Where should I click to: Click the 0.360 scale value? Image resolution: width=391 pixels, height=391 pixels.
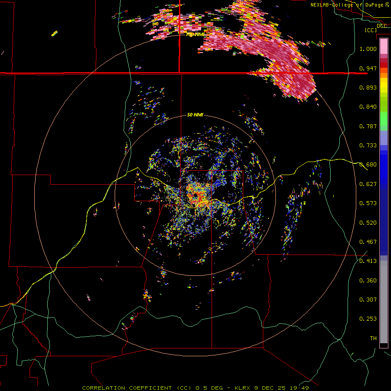[368, 281]
